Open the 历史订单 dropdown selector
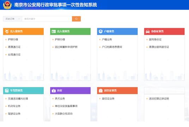This screenshot has height=127, width=189. 13,19
